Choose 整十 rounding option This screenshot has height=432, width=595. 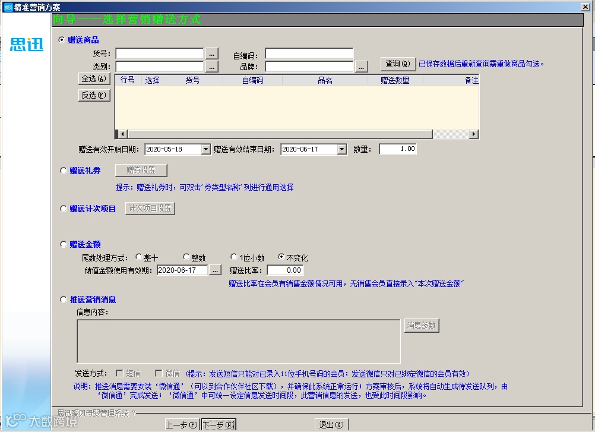click(x=138, y=257)
